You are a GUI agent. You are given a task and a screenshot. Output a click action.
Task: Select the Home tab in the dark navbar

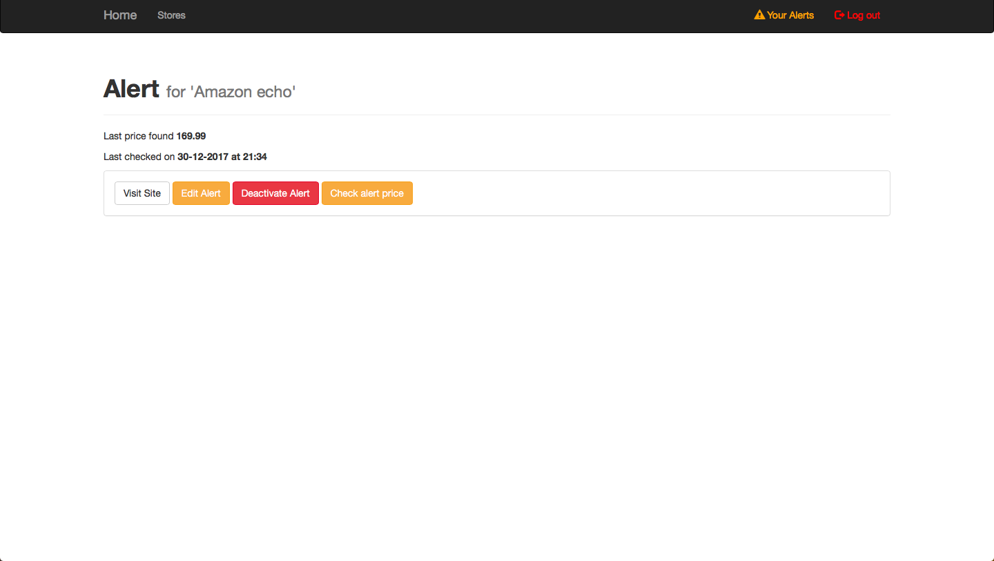(x=120, y=14)
